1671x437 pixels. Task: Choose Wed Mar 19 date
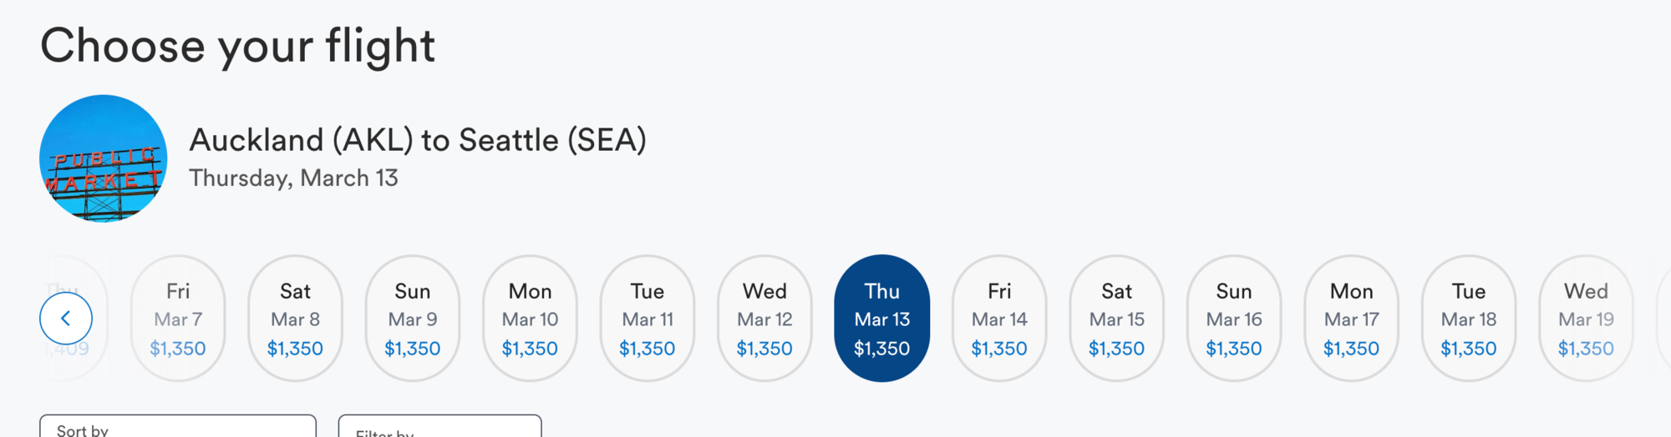pyautogui.click(x=1586, y=319)
